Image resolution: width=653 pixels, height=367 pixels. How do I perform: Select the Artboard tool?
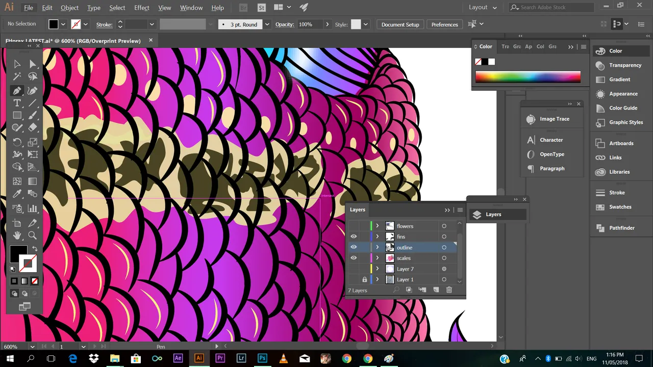click(17, 223)
